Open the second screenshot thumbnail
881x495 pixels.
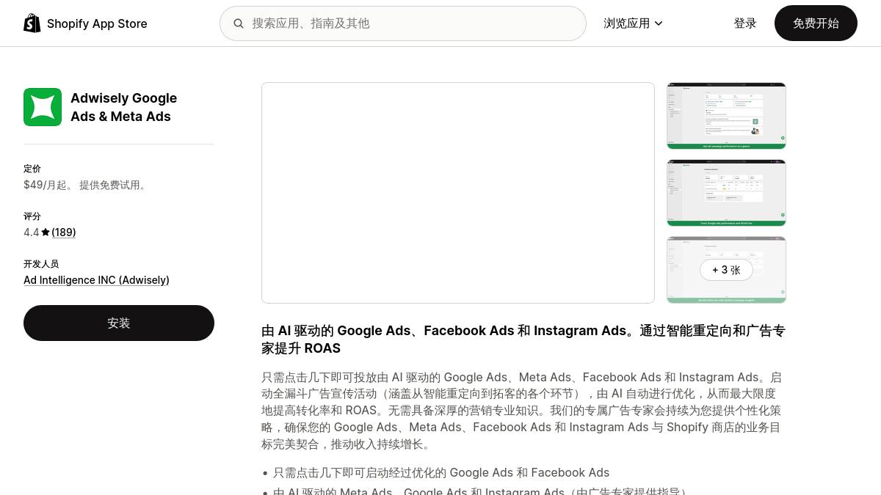[726, 193]
